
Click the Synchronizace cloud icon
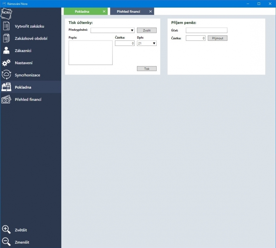(6, 75)
